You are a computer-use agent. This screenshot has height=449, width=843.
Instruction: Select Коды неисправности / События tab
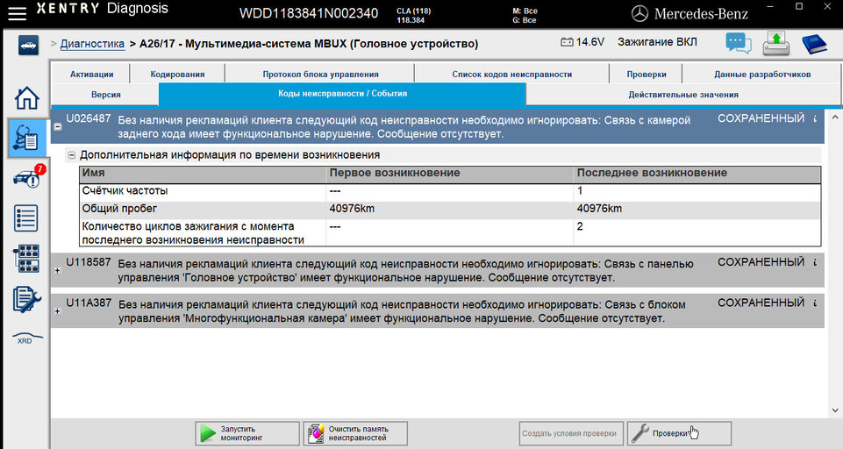pos(342,94)
